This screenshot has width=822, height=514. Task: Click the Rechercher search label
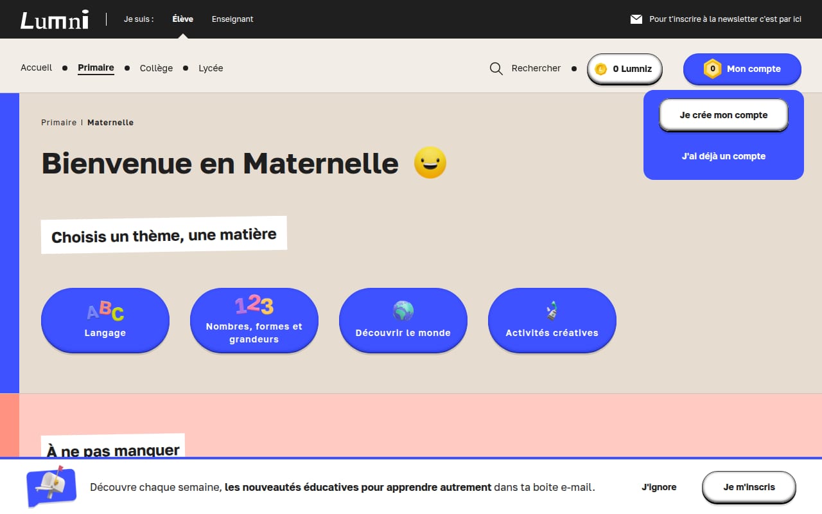click(x=536, y=68)
